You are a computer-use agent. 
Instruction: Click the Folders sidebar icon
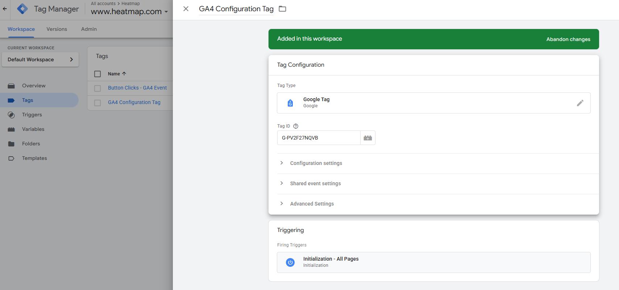11,144
